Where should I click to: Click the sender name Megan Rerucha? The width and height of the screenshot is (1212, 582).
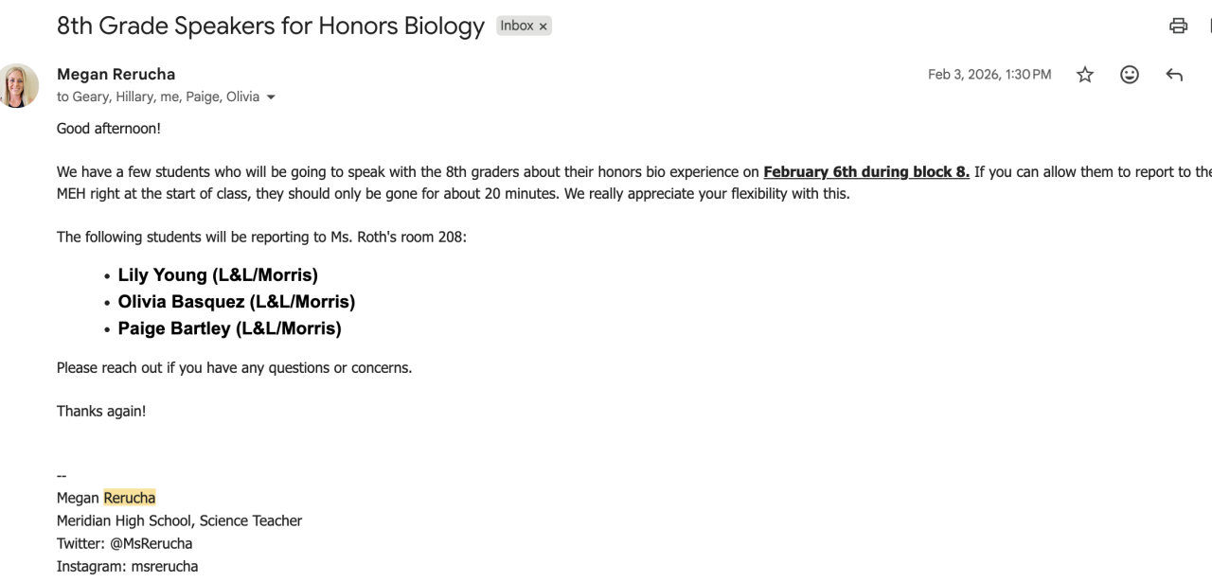coord(116,74)
